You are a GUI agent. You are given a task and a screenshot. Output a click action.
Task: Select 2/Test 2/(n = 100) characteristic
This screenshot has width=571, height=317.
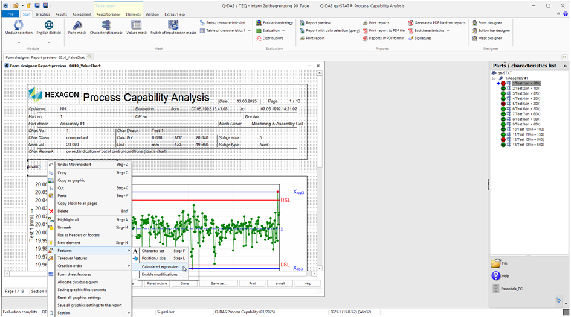click(x=526, y=88)
